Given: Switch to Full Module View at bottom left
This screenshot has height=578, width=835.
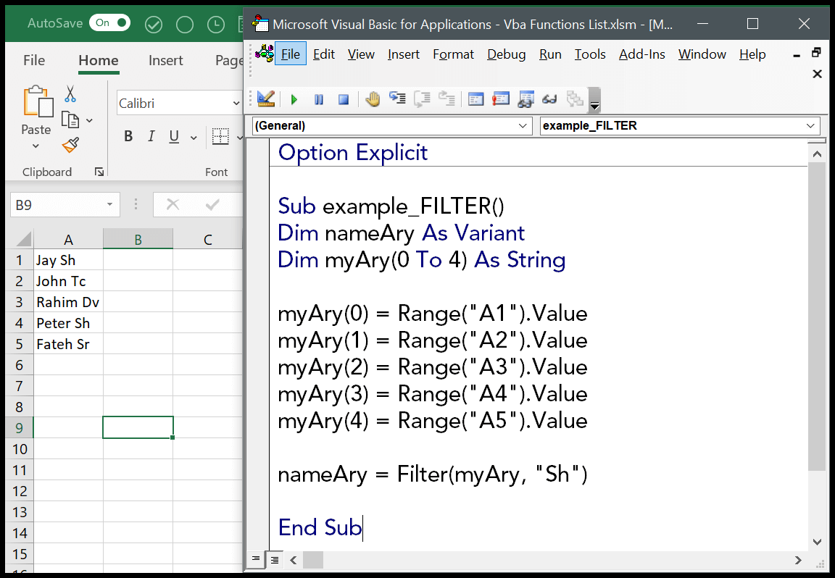Looking at the screenshot, I should [x=274, y=560].
